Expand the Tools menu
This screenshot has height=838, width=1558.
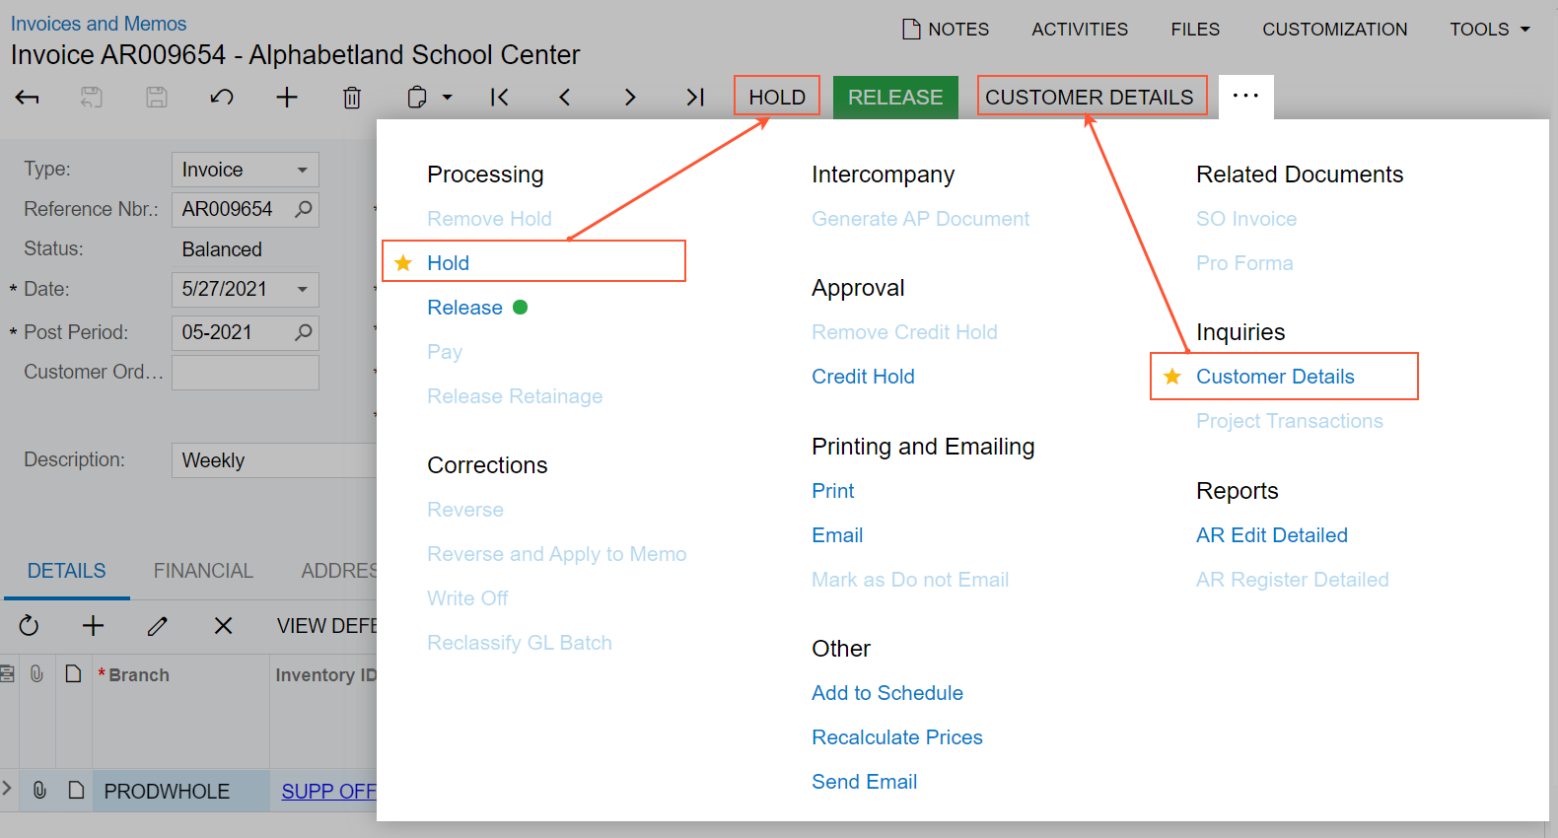[1489, 30]
